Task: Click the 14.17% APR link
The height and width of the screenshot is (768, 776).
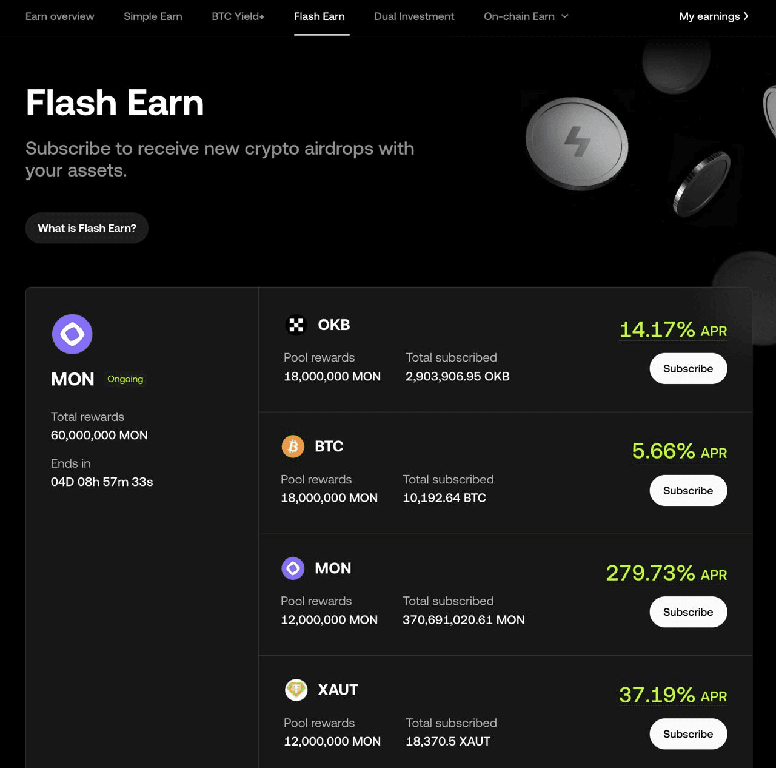Action: point(673,331)
